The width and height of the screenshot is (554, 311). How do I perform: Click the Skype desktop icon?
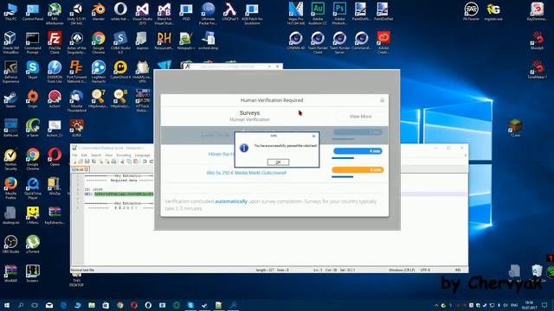coord(33,69)
